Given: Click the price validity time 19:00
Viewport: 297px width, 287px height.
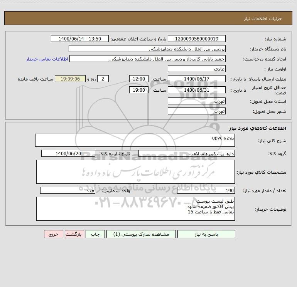Looking at the screenshot, I should pos(138,90).
